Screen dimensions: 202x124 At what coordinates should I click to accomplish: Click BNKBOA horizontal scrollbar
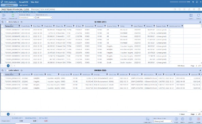pyautogui.click(x=95, y=111)
